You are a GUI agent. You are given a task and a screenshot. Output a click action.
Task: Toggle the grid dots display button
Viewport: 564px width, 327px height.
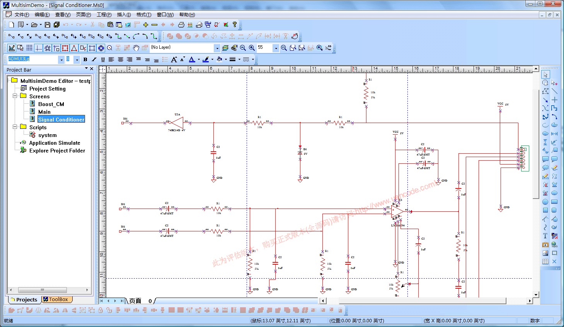point(29,48)
